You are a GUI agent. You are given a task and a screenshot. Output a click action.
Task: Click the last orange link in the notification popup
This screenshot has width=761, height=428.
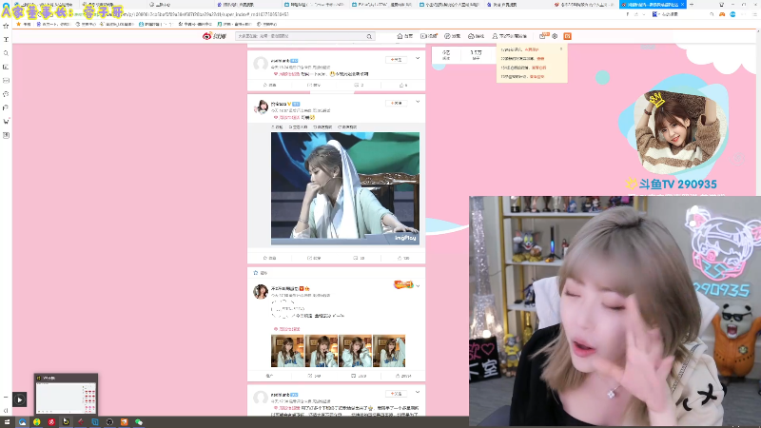click(537, 76)
